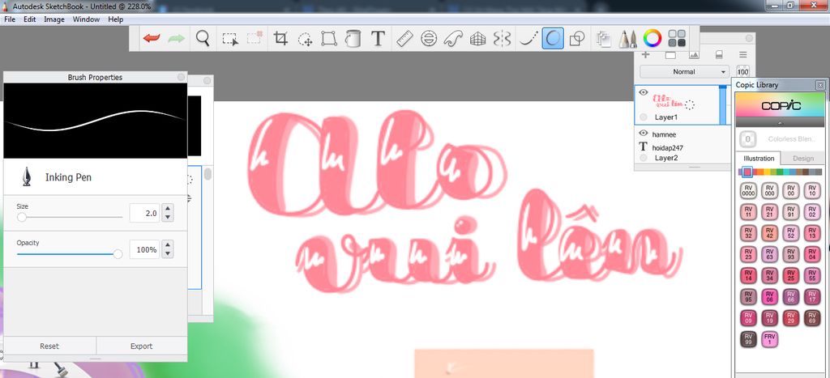Open the Layer Editor toolbar icon
The image size is (830, 378).
604,39
